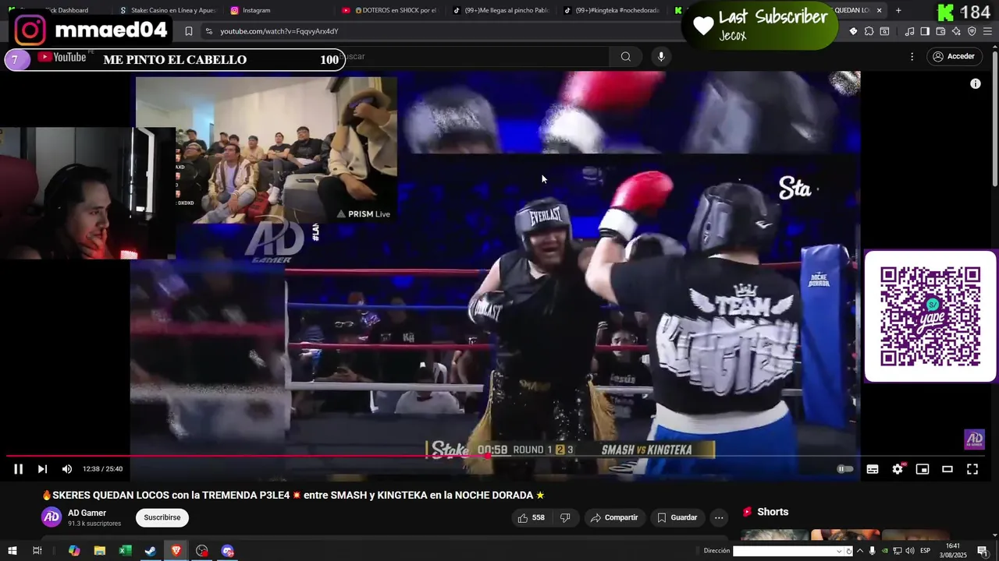
Task: Open Brave Rewards icon in the toolbar
Action: (853, 31)
